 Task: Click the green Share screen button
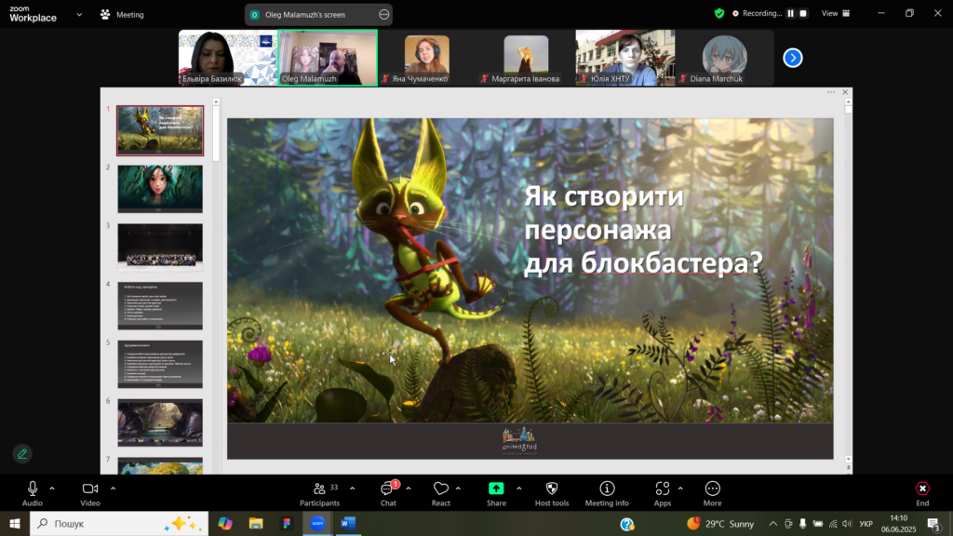[x=496, y=493]
